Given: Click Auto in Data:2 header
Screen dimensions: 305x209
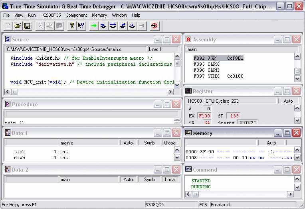Looking at the screenshot, I should coord(128,180).
